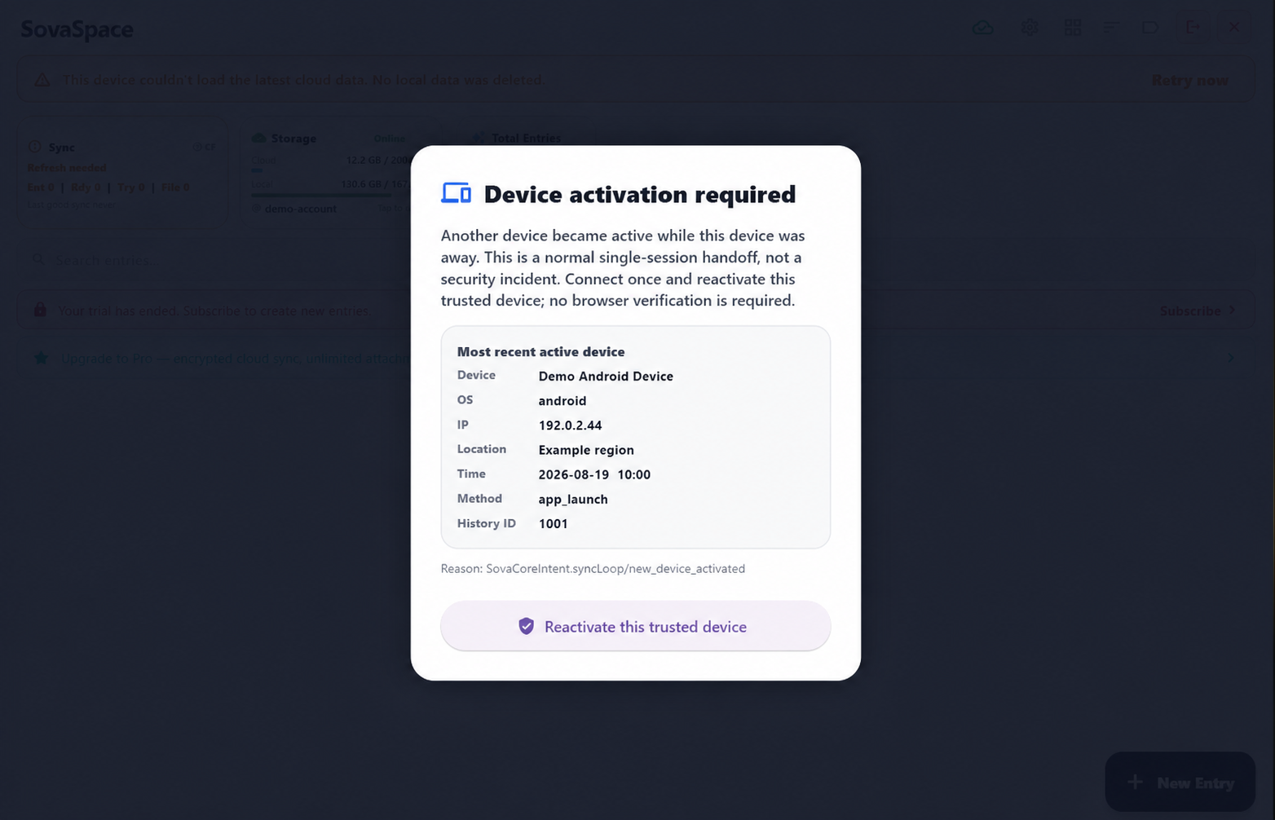Click the Storage cloud icon
1275x820 pixels.
259,138
